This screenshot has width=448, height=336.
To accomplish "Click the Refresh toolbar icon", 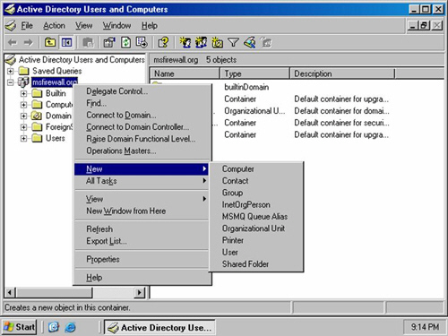I will coord(125,42).
